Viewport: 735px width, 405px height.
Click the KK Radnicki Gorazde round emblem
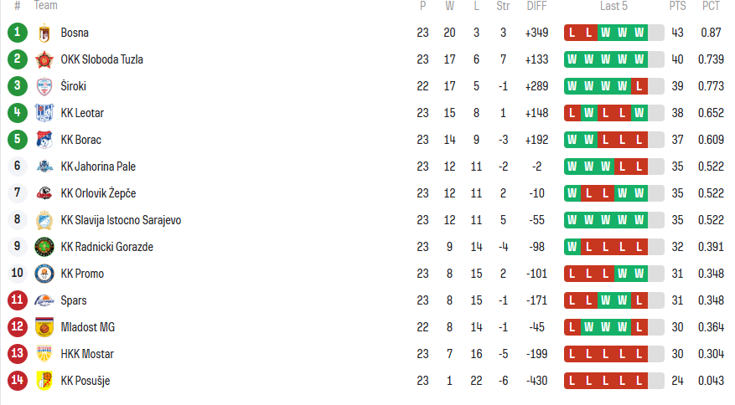pyautogui.click(x=44, y=247)
